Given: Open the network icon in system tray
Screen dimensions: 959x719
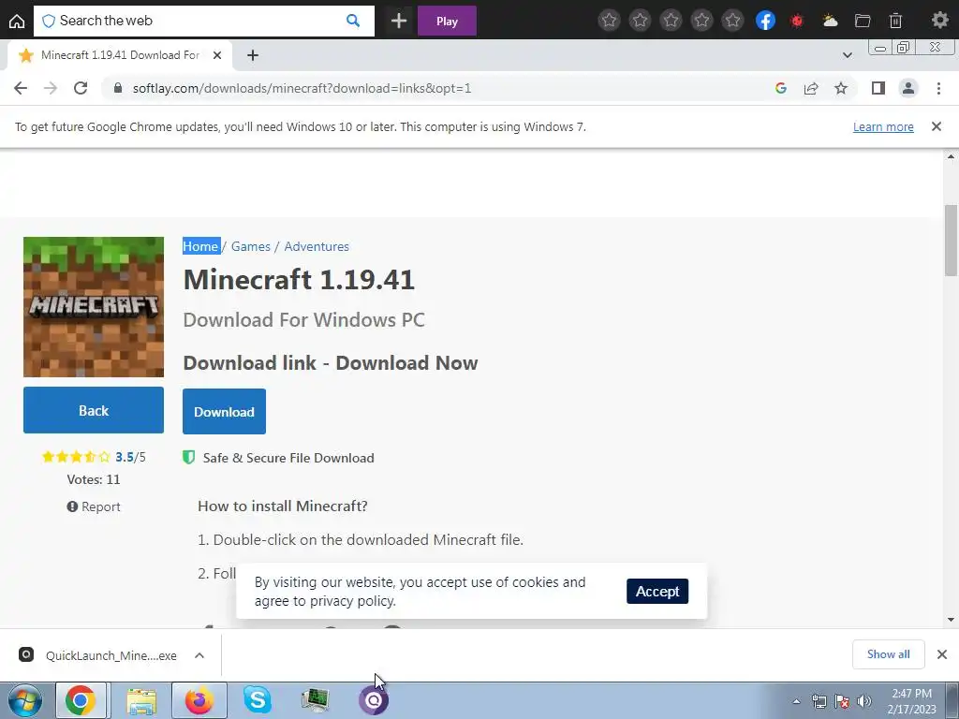Looking at the screenshot, I should point(819,701).
